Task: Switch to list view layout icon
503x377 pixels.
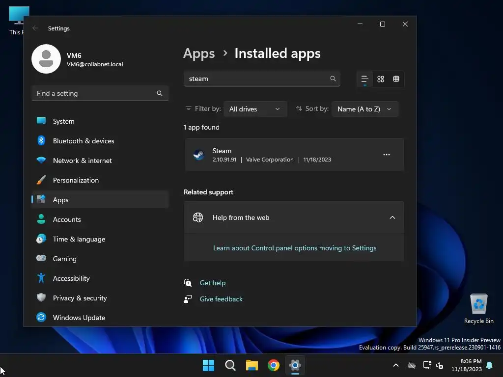Action: [364, 79]
